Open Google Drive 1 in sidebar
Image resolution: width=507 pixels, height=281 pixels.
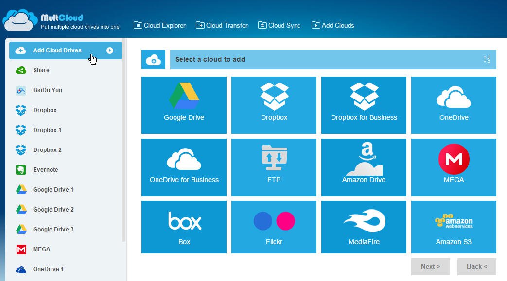[x=65, y=190]
